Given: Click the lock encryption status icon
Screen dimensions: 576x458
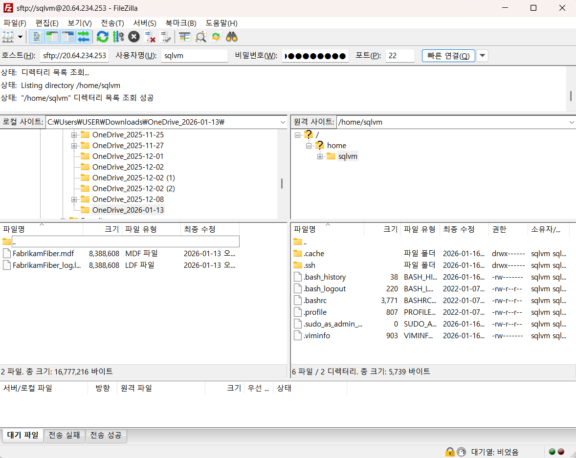Looking at the screenshot, I should 450,452.
